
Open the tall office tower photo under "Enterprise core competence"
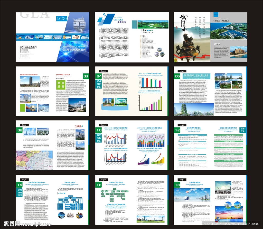(x=30, y=82)
